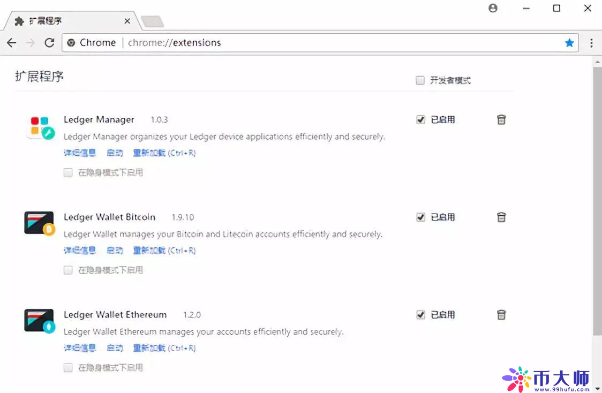The image size is (602, 393).
Task: Click 重新加载 (Ctrl+R) for Ledger Manager
Action: (x=164, y=153)
